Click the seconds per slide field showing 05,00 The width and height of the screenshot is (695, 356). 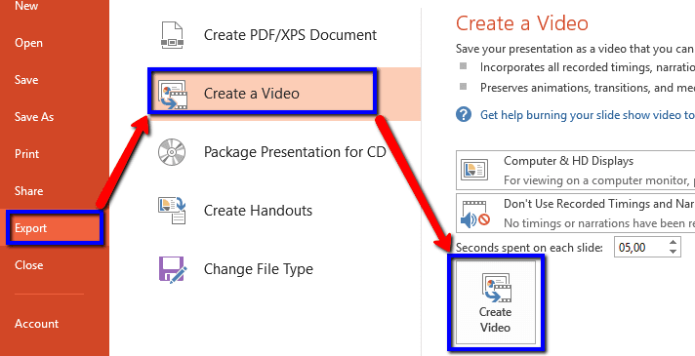(x=640, y=248)
